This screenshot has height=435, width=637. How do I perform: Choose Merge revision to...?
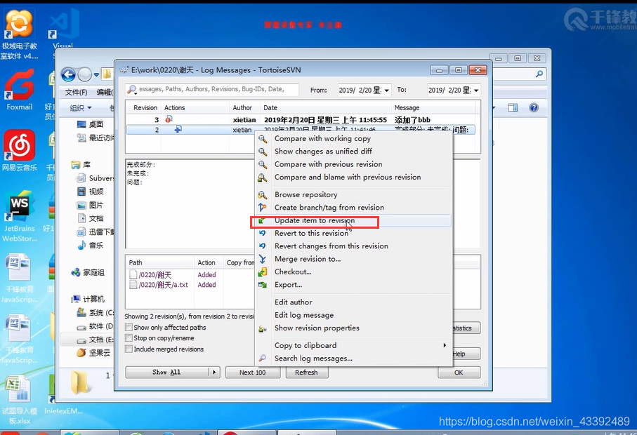[x=308, y=259]
